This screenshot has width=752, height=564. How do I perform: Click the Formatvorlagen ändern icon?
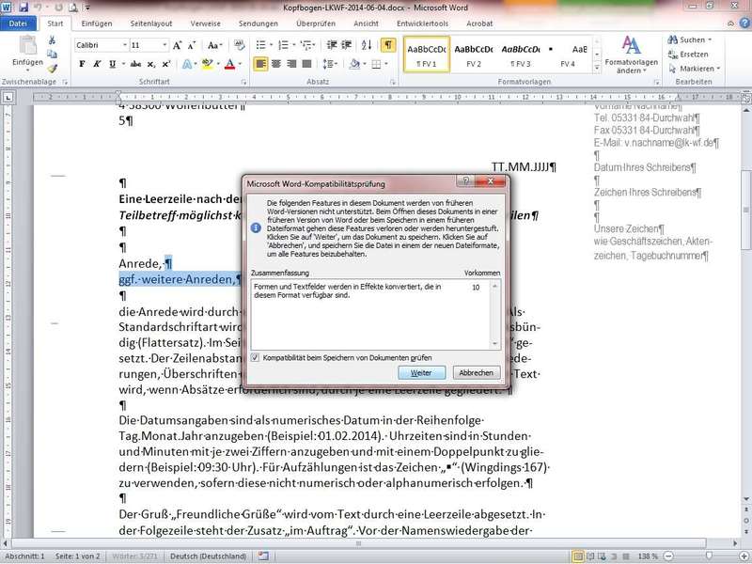(631, 46)
